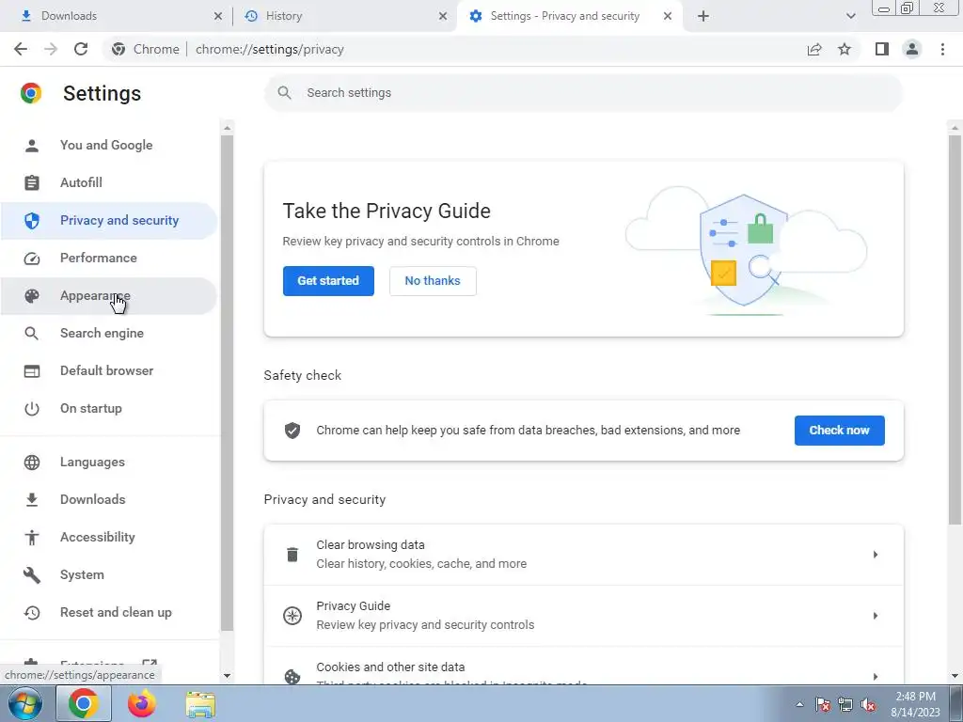Click the globe icon beside Languages
Screen dimensions: 963x722
click(x=31, y=463)
